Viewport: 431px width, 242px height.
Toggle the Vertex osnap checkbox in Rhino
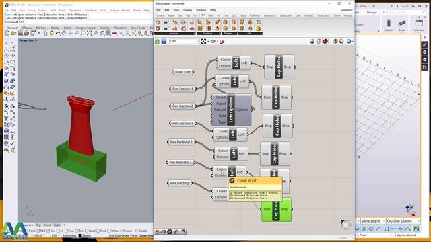point(109,231)
